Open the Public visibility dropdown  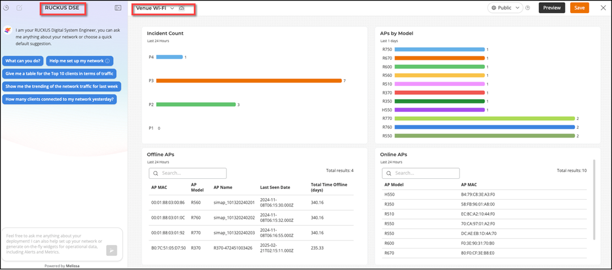coord(505,8)
